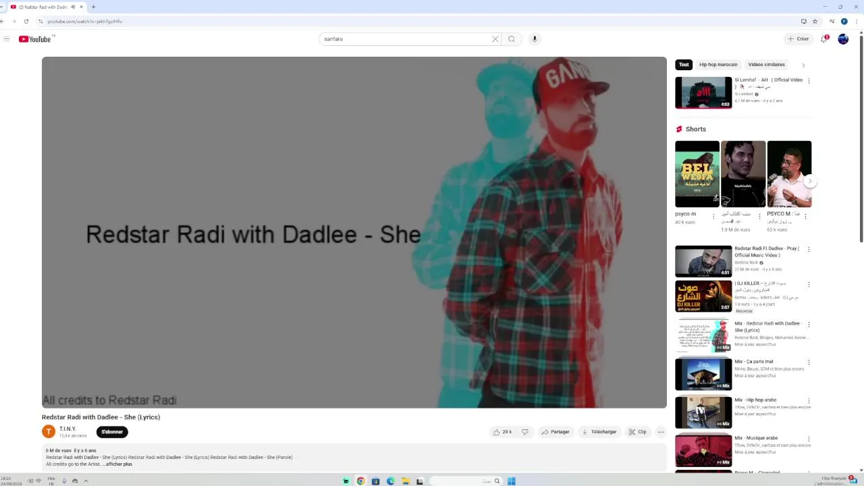Click the video player to pause
Screen dimensions: 864x486
(x=354, y=232)
